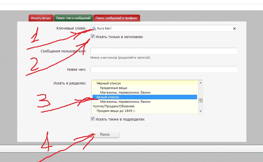
Task: Open the 'Искать везде' tab
Action: (41, 18)
